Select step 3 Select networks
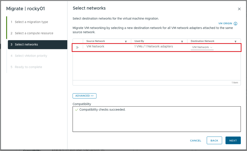This screenshot has height=151, width=247. tap(38, 44)
